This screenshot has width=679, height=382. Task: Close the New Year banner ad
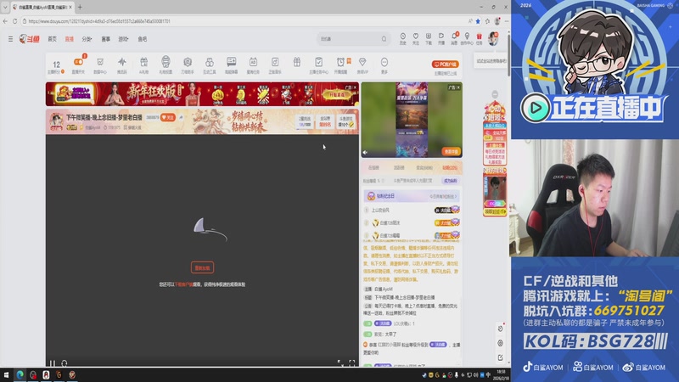[x=355, y=87]
